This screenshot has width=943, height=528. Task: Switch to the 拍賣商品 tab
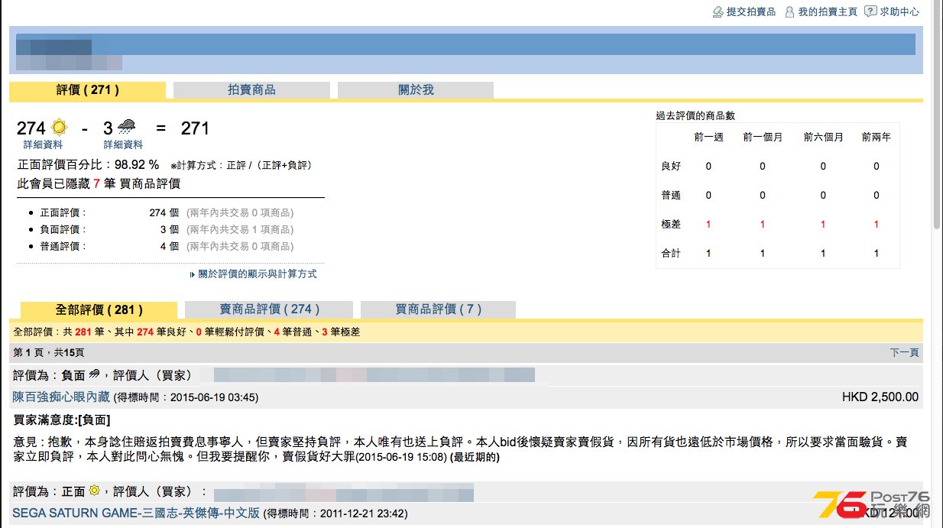pyautogui.click(x=251, y=90)
